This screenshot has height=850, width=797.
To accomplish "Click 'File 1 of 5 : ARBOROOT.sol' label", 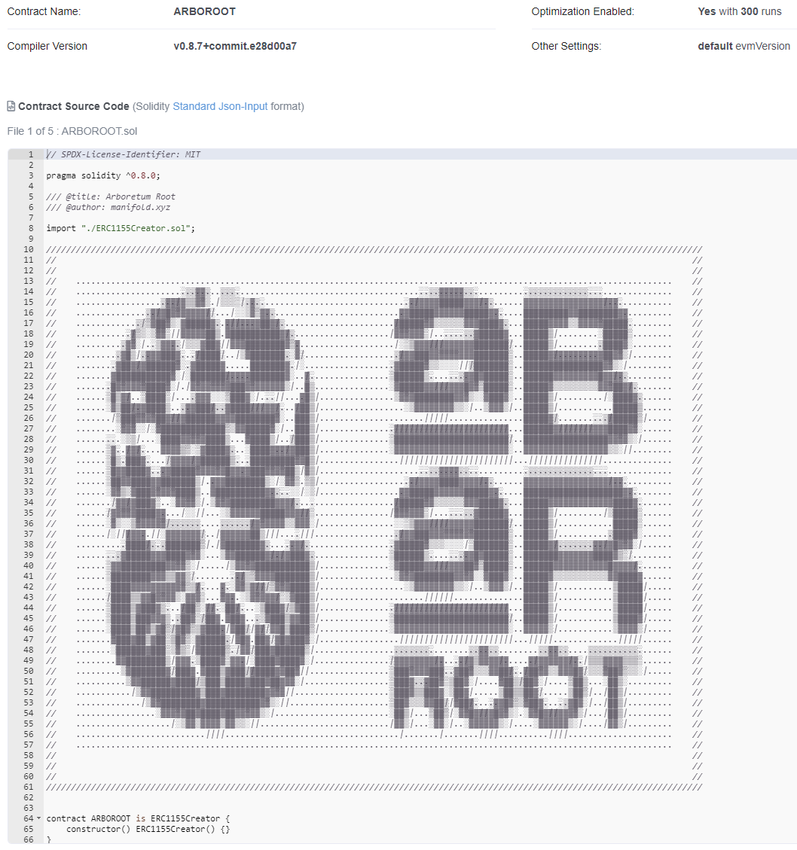I will pos(72,131).
